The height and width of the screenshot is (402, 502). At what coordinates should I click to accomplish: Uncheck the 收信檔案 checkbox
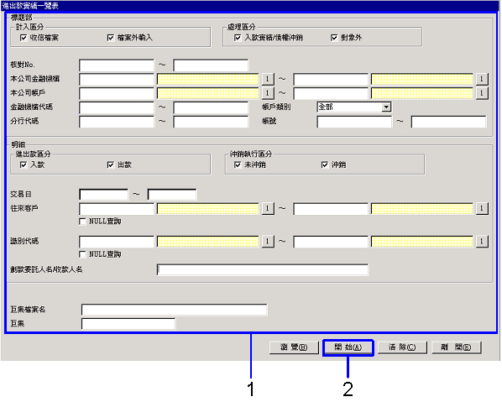24,38
